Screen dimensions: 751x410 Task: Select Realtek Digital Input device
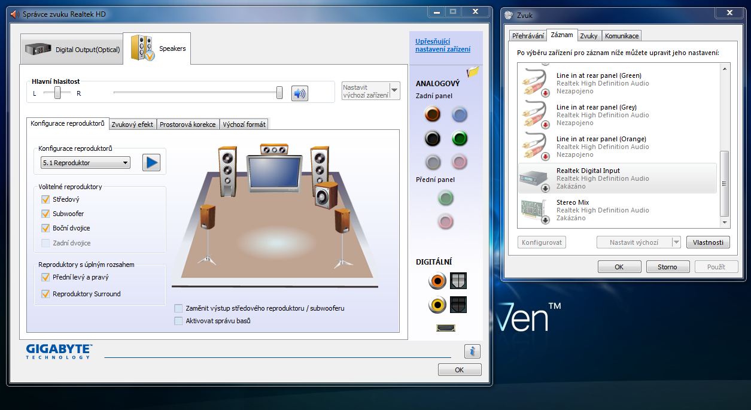[x=618, y=178]
